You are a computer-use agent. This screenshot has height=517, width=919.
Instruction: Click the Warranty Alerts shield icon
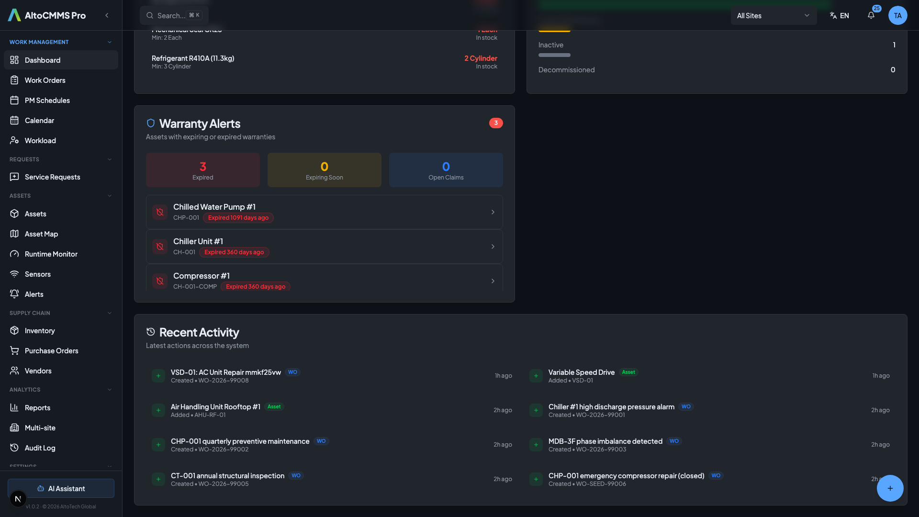click(151, 124)
